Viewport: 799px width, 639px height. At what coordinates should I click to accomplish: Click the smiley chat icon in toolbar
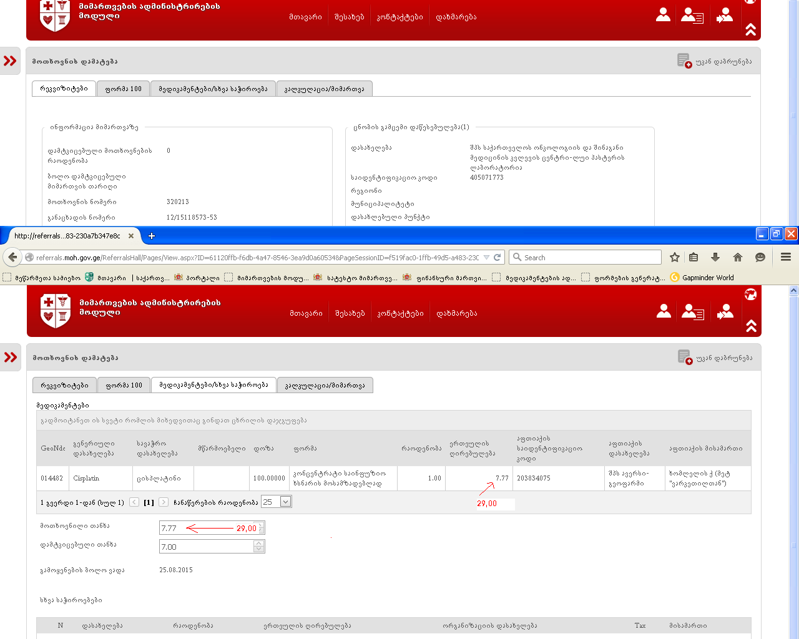coord(760,257)
